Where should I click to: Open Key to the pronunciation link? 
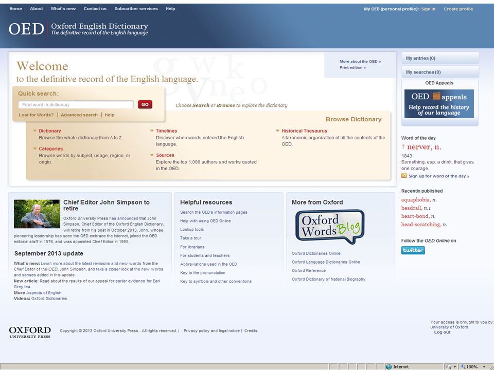(203, 273)
